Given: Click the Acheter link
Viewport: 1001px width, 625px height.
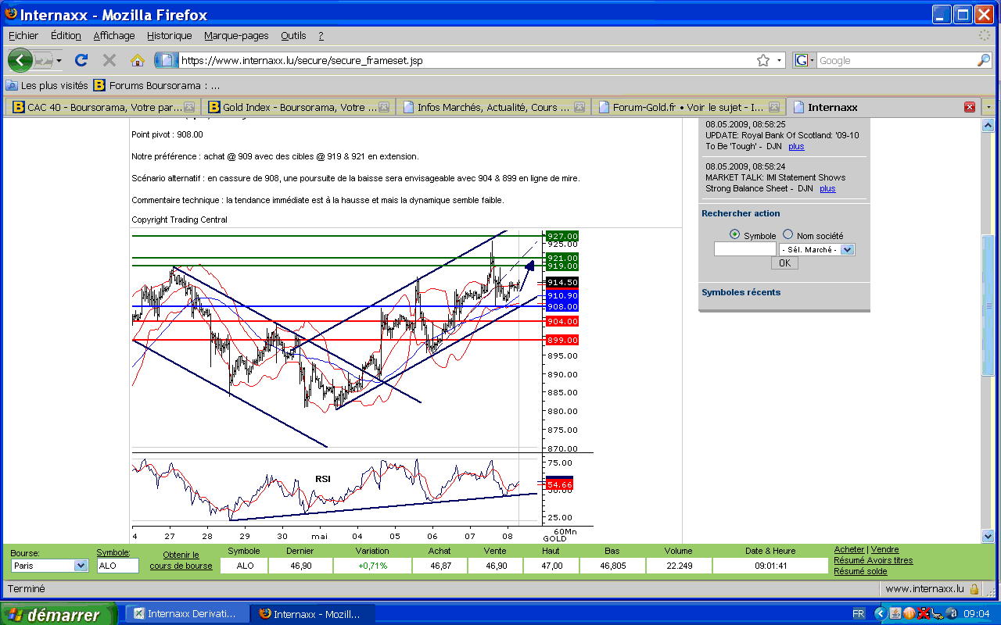Looking at the screenshot, I should point(849,550).
